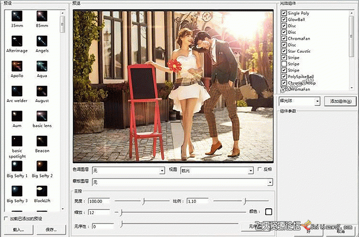Choose the Beacon preset icon
The image size is (359, 237).
[42, 142]
